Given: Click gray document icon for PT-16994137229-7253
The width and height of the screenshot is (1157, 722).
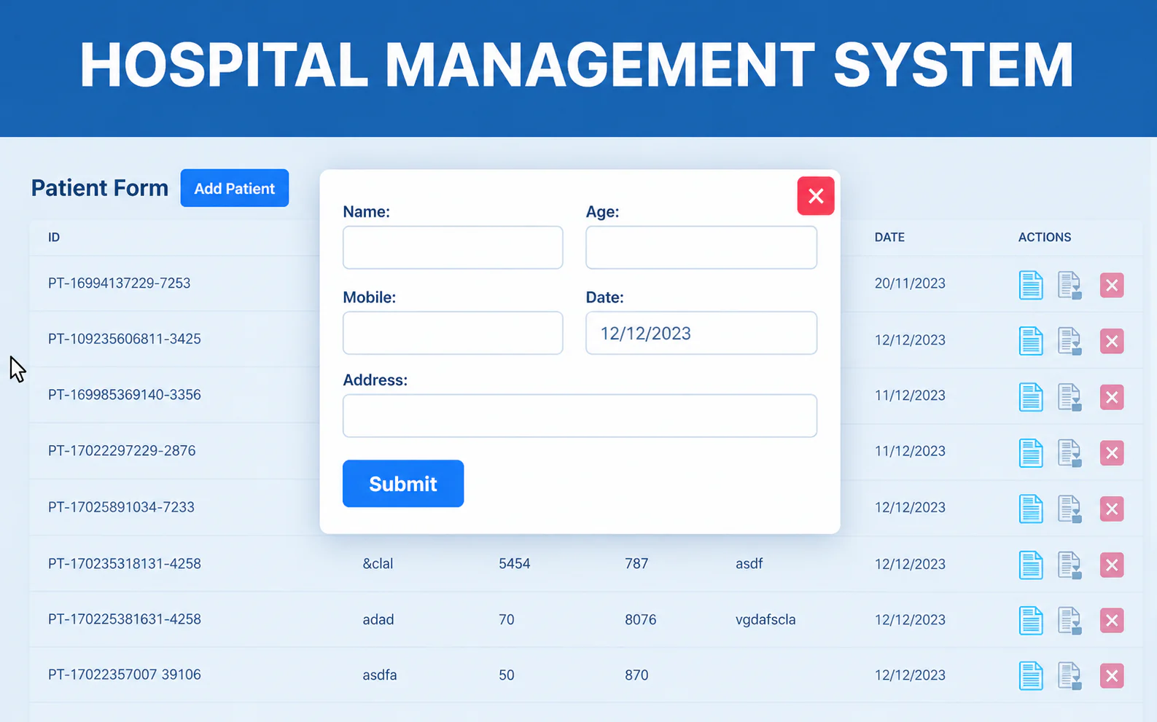Looking at the screenshot, I should pyautogui.click(x=1070, y=285).
